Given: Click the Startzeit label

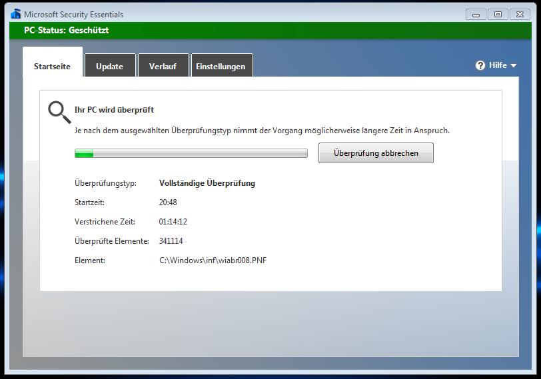Looking at the screenshot, I should point(89,202).
